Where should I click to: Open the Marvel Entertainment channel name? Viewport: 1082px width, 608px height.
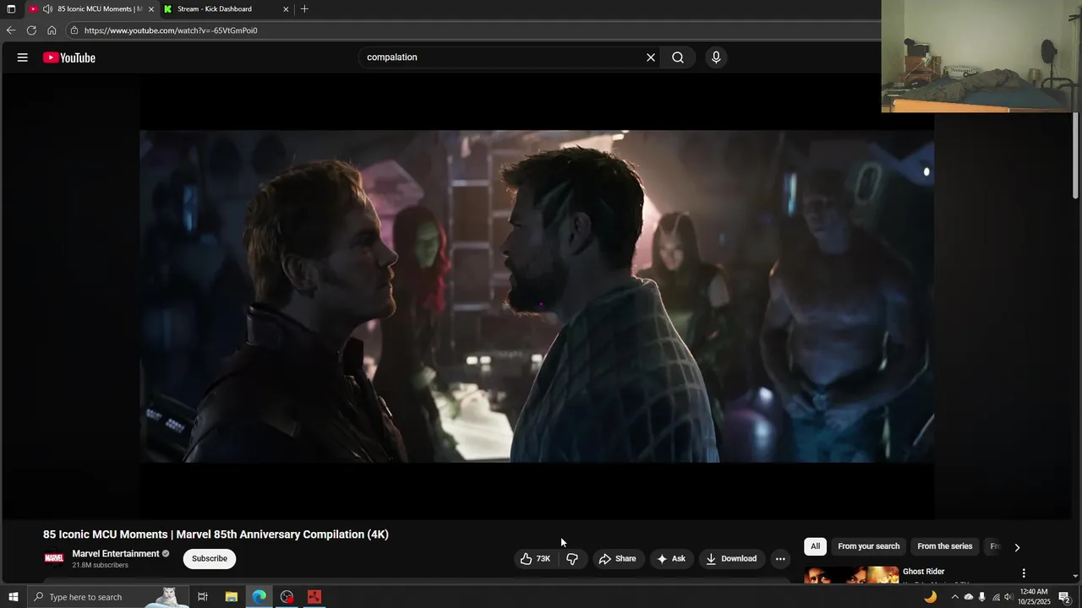click(116, 554)
